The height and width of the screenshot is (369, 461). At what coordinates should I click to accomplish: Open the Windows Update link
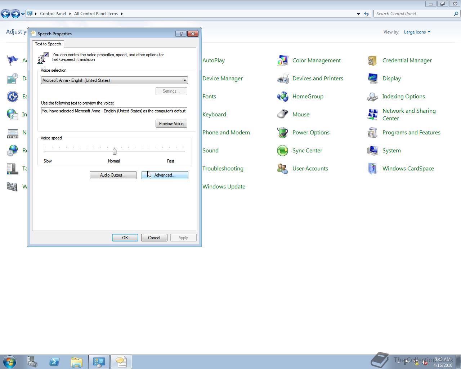pos(224,187)
